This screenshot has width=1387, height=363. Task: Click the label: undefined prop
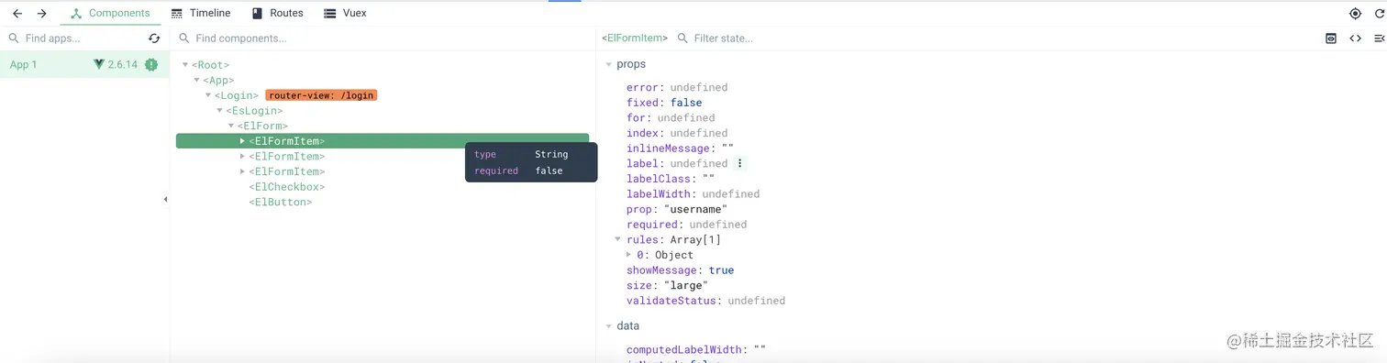point(677,163)
